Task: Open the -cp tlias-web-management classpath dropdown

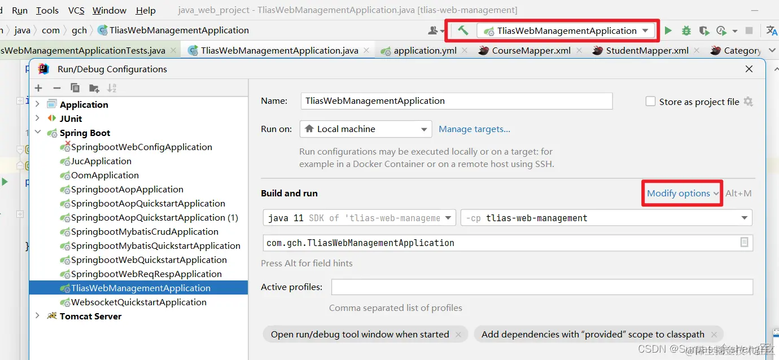Action: pyautogui.click(x=606, y=218)
